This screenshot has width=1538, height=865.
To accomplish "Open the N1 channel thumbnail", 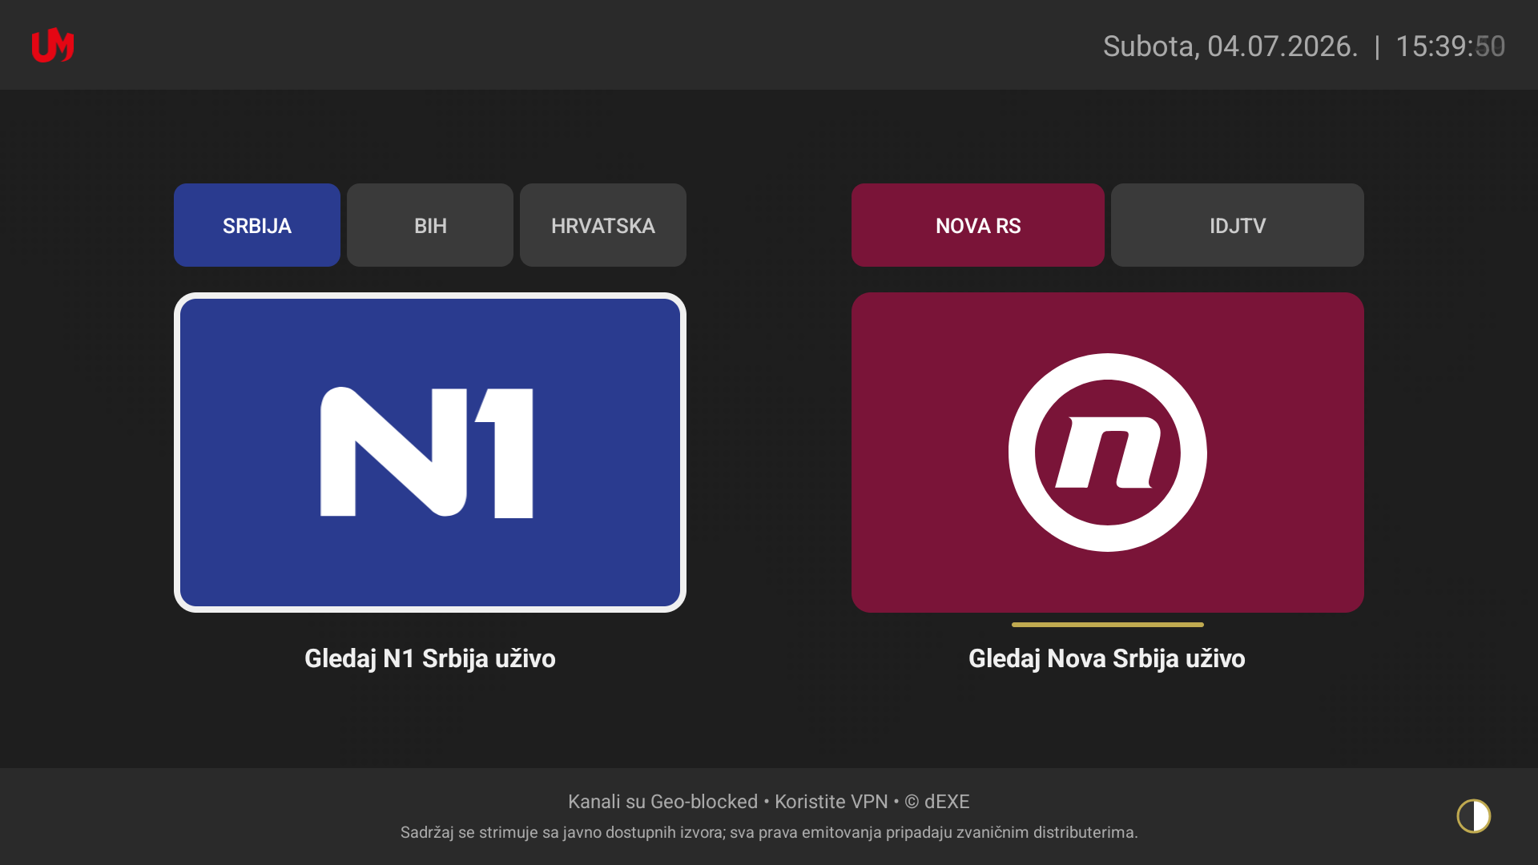I will coord(430,453).
